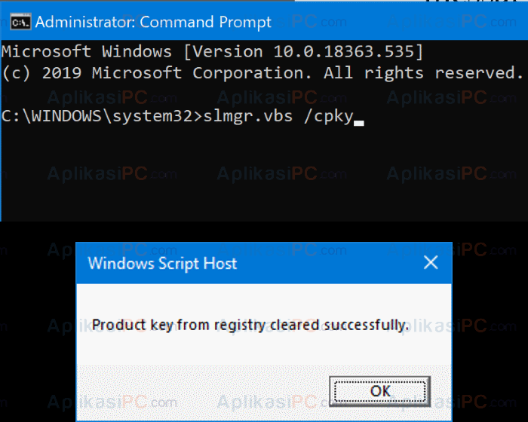
Task: Click the 'All rights reserved.' text
Action: coord(424,73)
